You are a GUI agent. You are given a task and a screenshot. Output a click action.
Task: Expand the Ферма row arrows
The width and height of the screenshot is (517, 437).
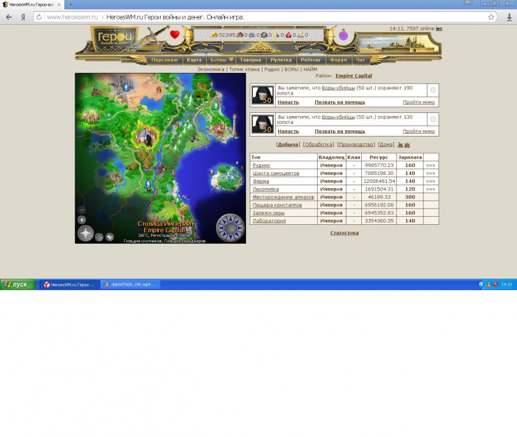431,181
